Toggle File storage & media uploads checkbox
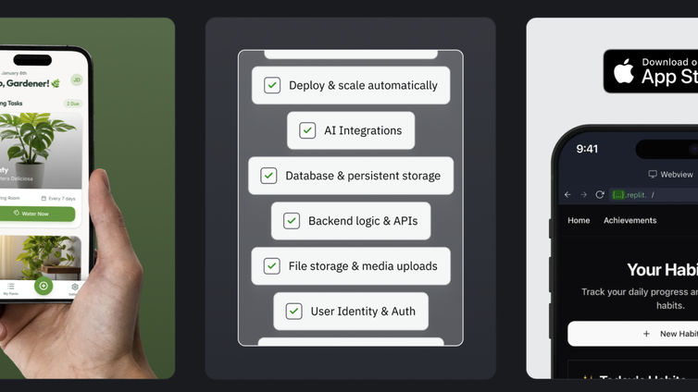Image resolution: width=698 pixels, height=392 pixels. click(272, 266)
